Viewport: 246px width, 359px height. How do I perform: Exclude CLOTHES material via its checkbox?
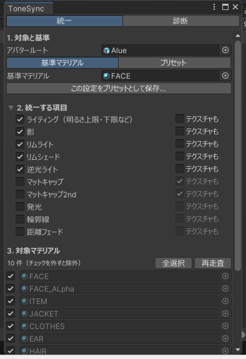(11, 326)
